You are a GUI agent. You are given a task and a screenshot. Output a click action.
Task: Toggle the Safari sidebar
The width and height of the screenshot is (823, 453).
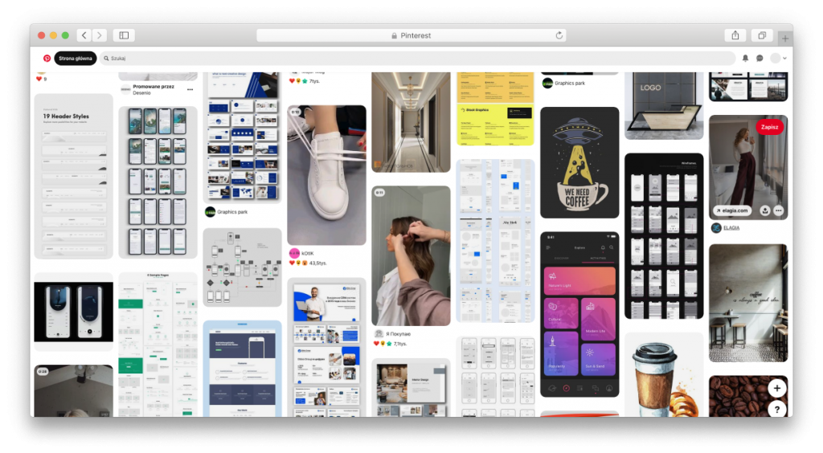click(x=124, y=35)
